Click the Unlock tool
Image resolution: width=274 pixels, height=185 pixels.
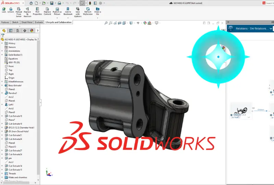click(11, 10)
